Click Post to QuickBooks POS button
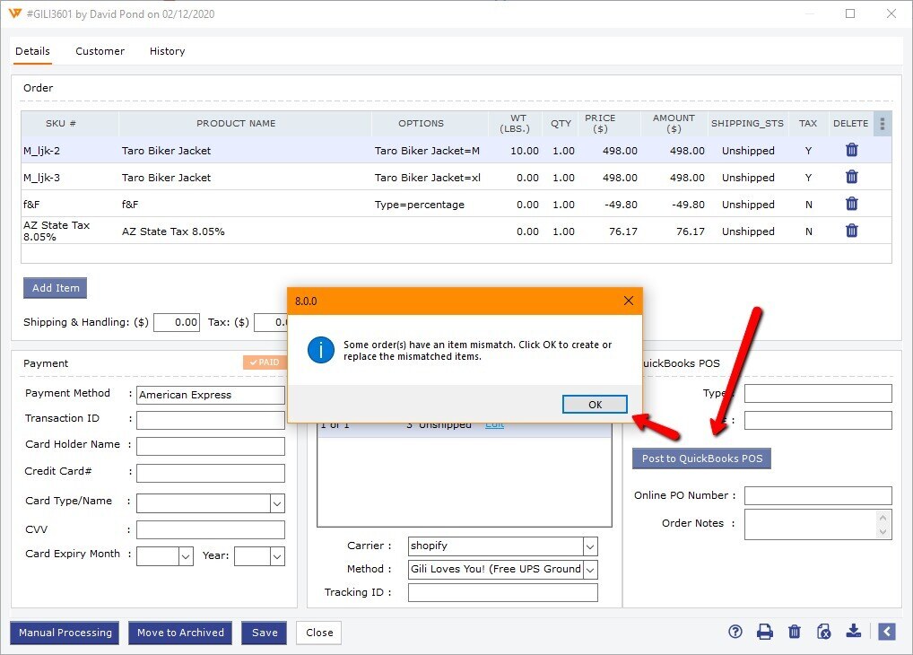The image size is (913, 655). point(701,458)
